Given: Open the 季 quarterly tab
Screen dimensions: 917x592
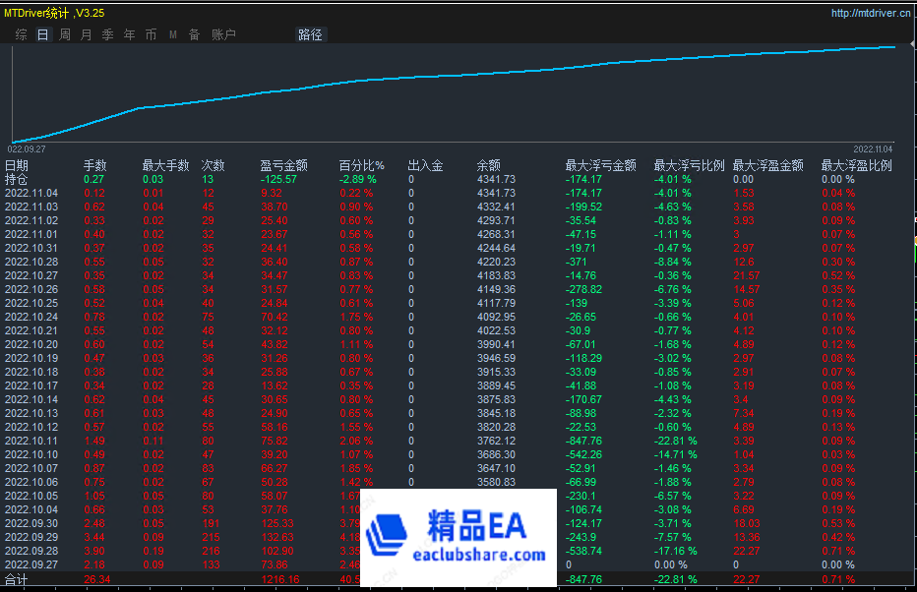Looking at the screenshot, I should pos(108,34).
